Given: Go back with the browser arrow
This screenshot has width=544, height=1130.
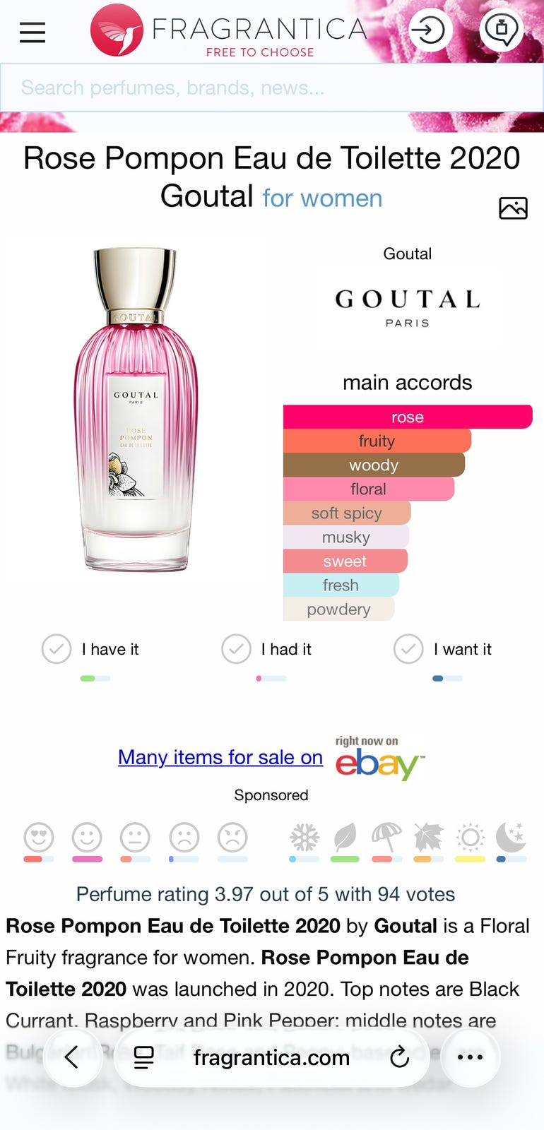Looking at the screenshot, I should click(72, 1057).
